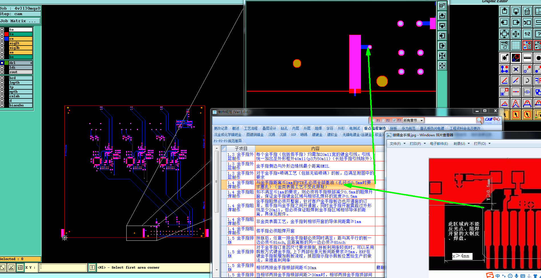The image size is (541, 278).
Task: Click 电子邮件(E) in photo viewer
Action: 439,144
